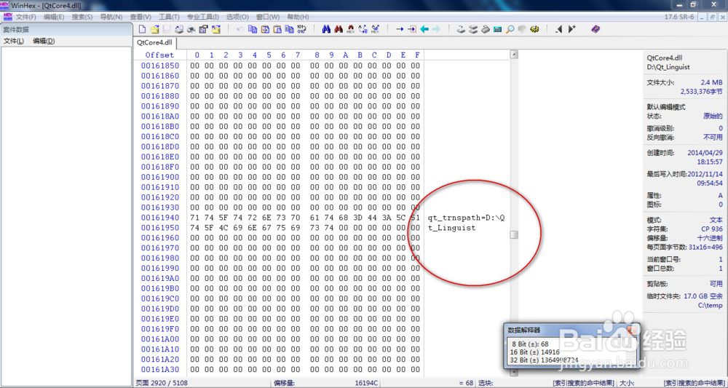
Task: Click the Open file folder icon
Action: [x=154, y=29]
